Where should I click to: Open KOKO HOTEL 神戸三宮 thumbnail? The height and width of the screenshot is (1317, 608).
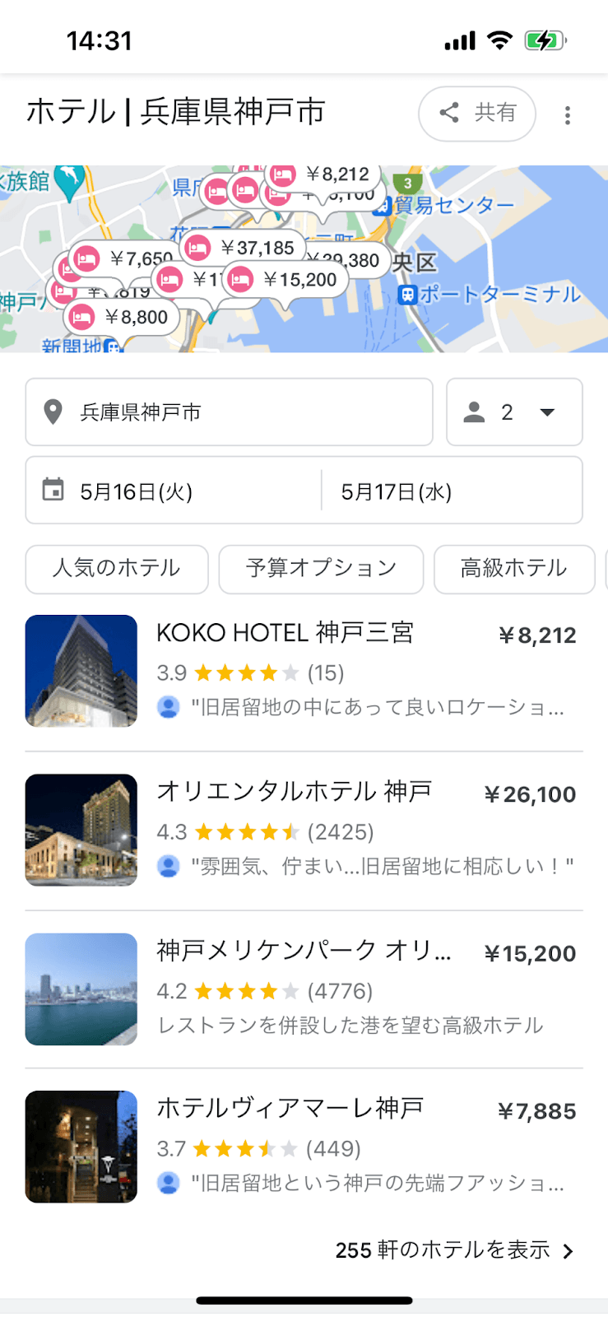pos(81,671)
